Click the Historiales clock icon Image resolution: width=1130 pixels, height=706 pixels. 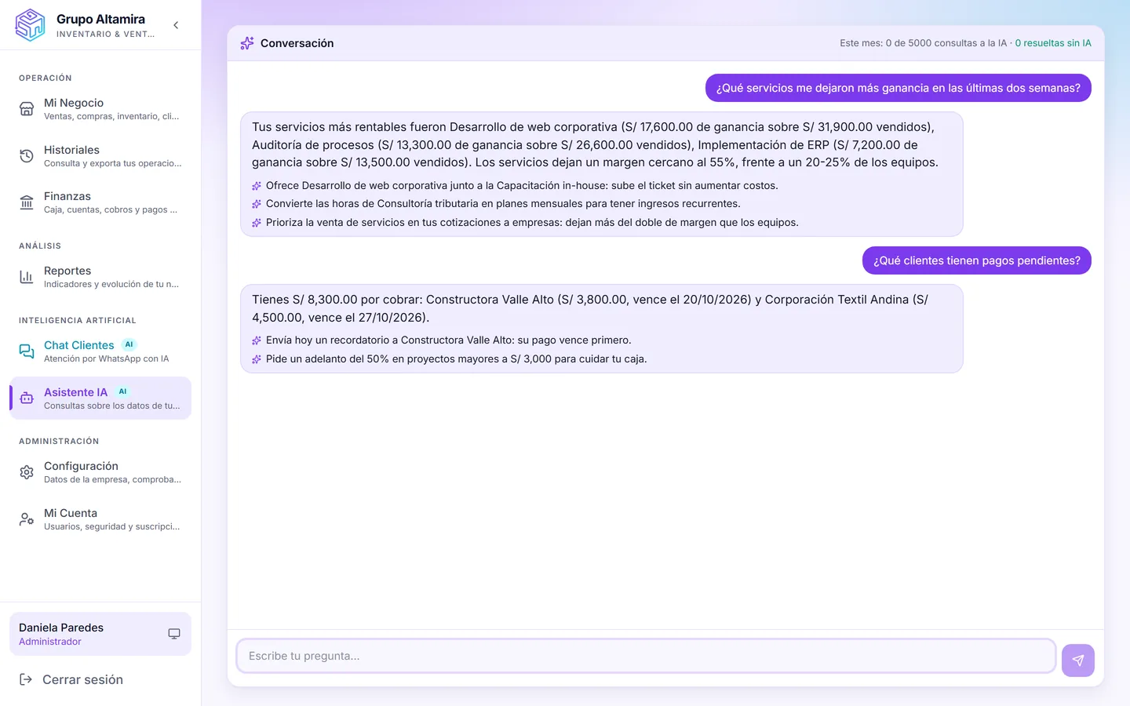tap(27, 156)
